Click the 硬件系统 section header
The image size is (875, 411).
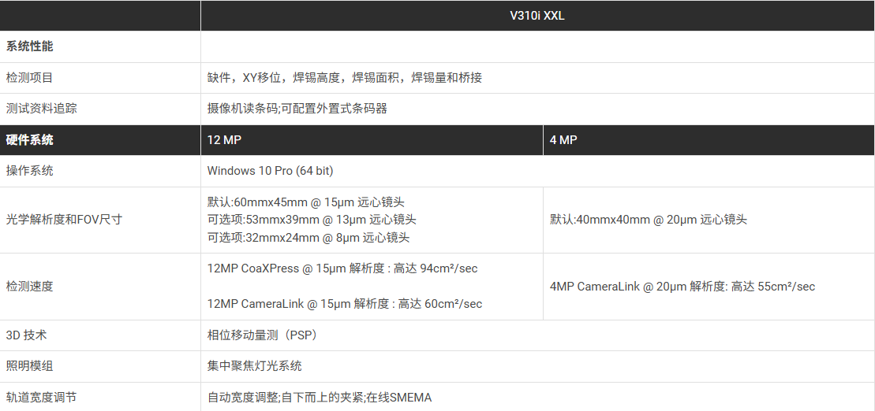click(x=29, y=140)
